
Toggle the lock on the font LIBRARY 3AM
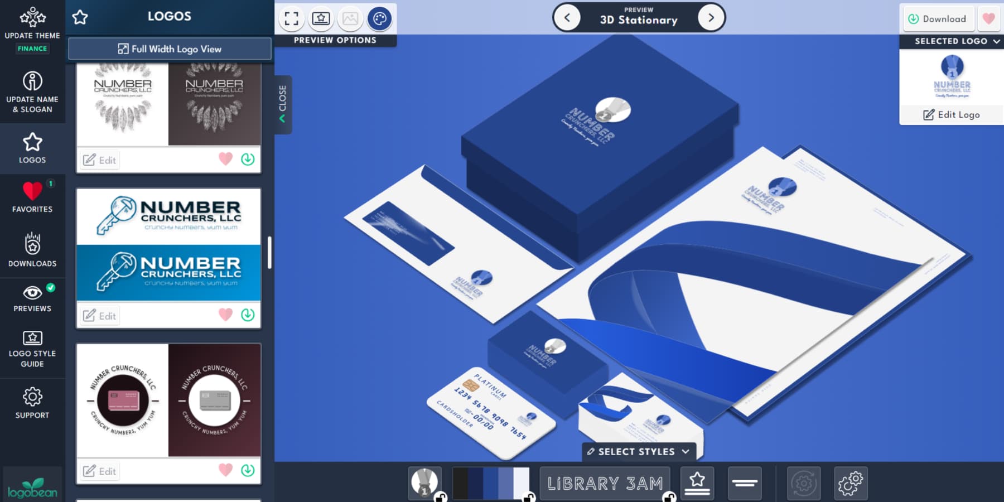668,495
